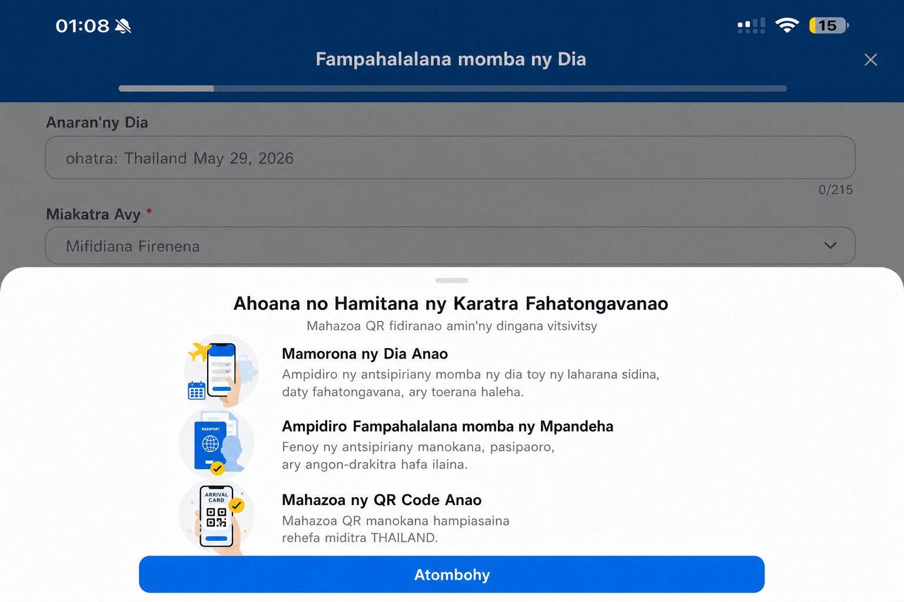
Task: Open the Mifidiana Firenena dropdown
Action: 450,246
